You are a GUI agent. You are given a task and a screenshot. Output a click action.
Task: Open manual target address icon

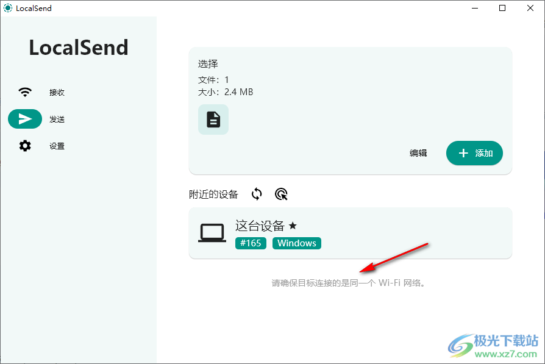click(281, 194)
